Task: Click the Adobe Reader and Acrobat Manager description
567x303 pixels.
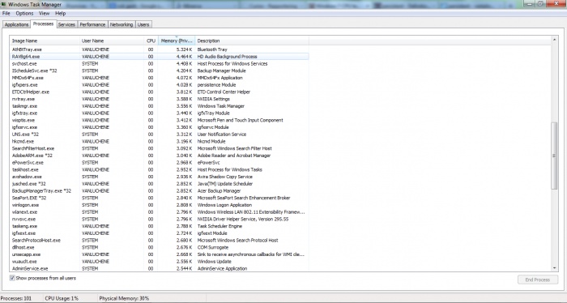Action: 234,156
